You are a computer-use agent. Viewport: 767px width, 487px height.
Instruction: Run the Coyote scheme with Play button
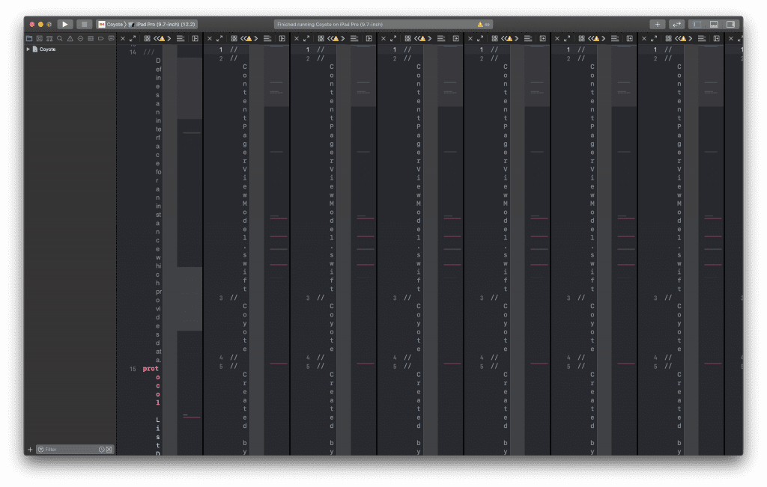coord(65,24)
